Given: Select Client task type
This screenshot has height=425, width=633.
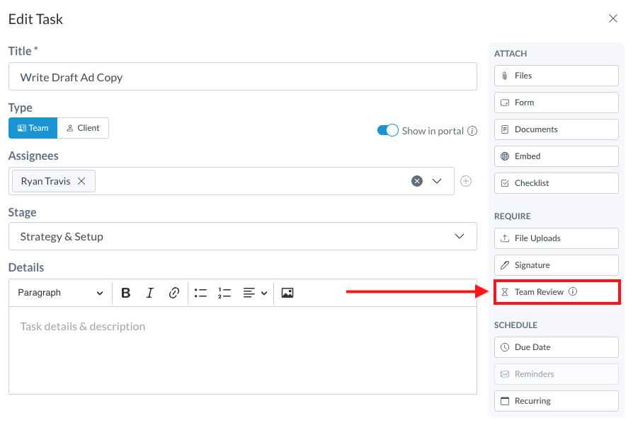Looking at the screenshot, I should 83,128.
